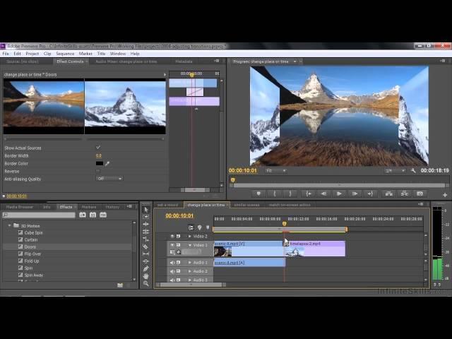Click the New Custom Bin icon in Effects
Image resolution: width=452 pixels, height=339 pixels.
click(x=120, y=285)
